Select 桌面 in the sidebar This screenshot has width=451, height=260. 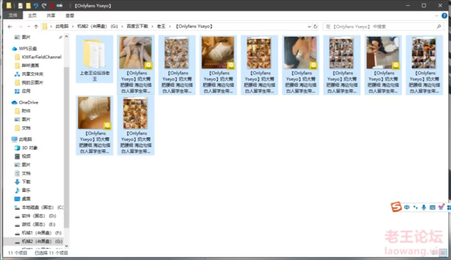26,199
